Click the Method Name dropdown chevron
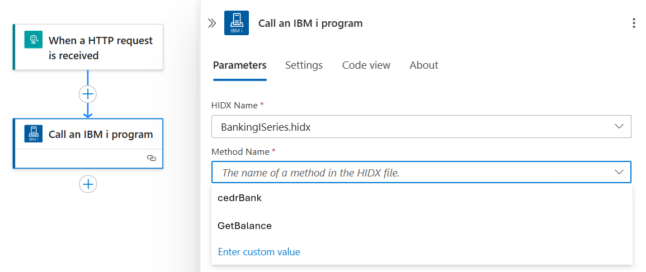The image size is (646, 272). [619, 172]
